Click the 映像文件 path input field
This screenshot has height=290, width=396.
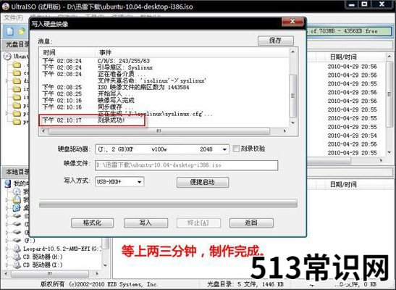point(186,165)
